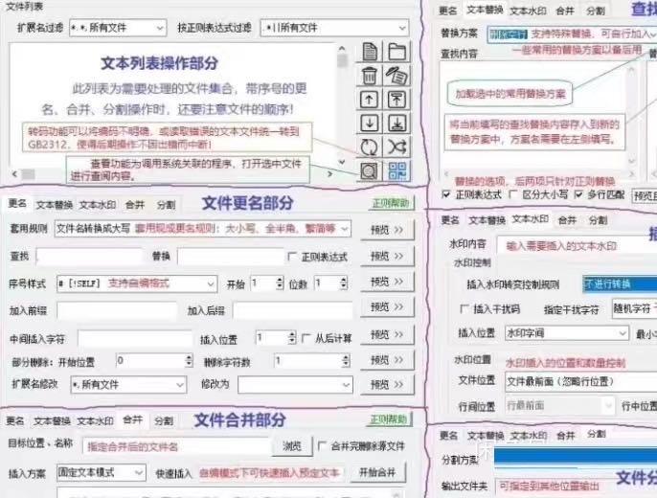Select 分割 tab in 文件更名部分 panel

(166, 205)
